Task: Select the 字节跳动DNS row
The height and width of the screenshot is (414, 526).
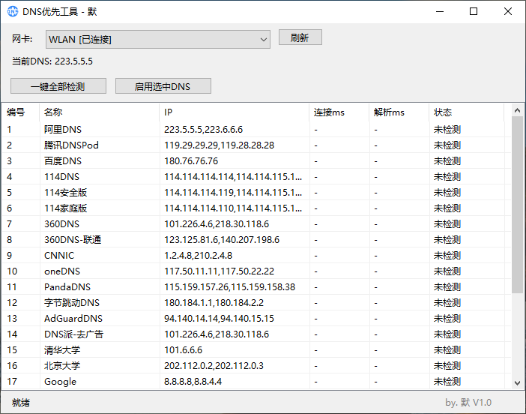Action: 256,303
